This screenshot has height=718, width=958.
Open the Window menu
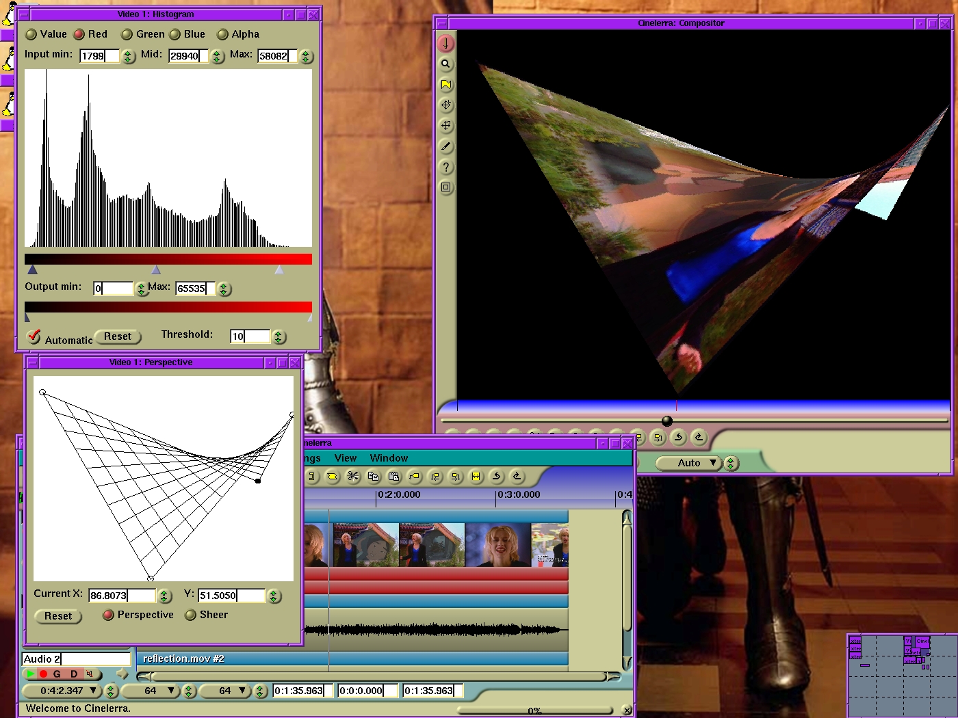(x=389, y=458)
